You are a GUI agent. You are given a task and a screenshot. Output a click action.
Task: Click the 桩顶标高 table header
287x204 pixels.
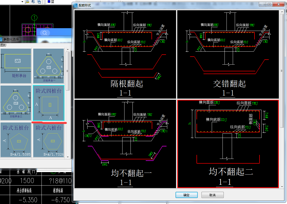point(58,191)
